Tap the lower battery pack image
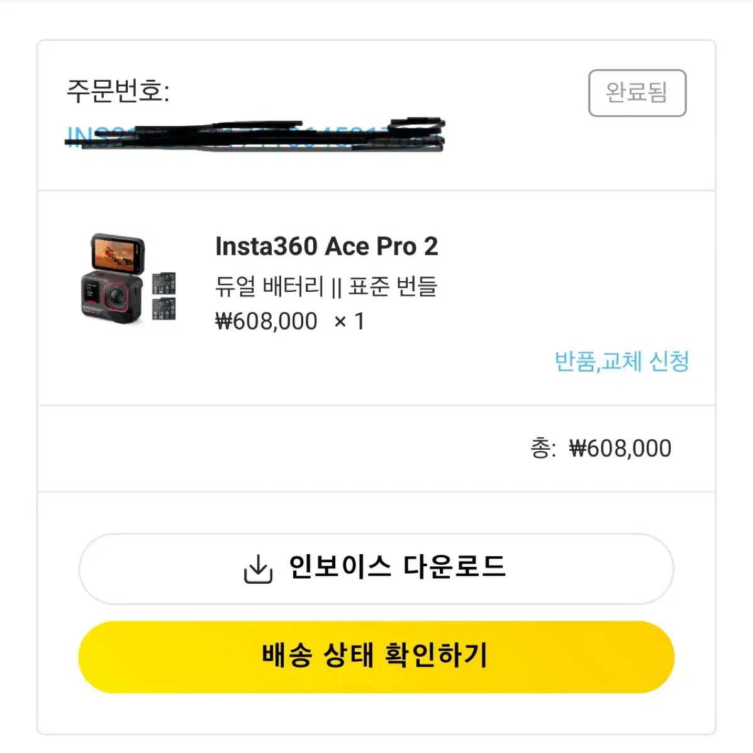753x753 pixels. [164, 308]
